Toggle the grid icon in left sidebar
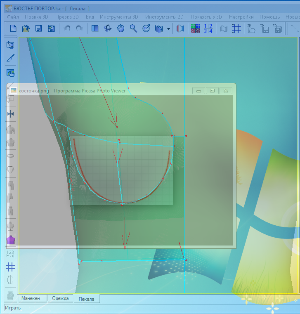The width and height of the screenshot is (300, 314). tap(10, 267)
